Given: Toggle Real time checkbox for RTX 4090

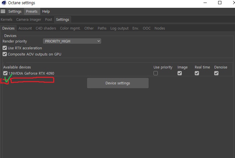Looking at the screenshot, I should coord(197,73).
